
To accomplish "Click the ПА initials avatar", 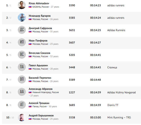I will [x=22, y=67].
